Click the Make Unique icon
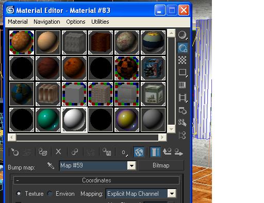This screenshot has width=264, height=203. point(91,153)
